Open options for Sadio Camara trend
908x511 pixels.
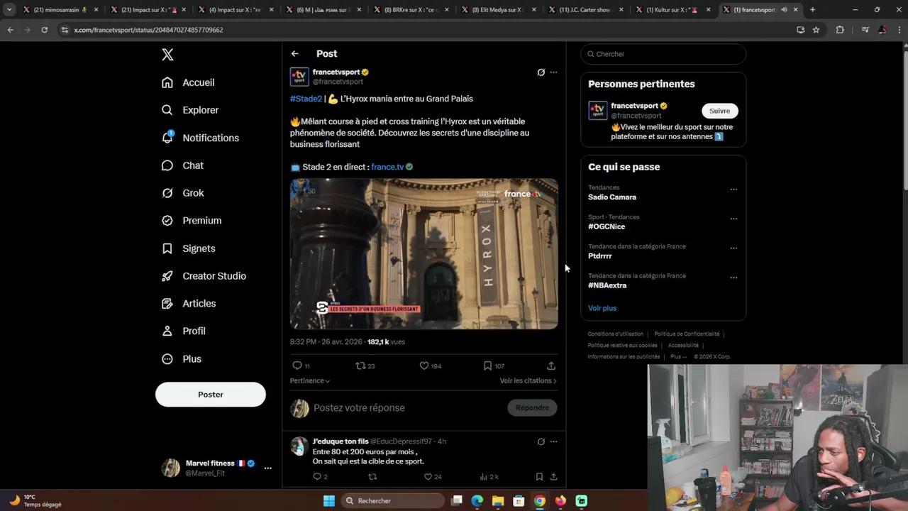[733, 189]
